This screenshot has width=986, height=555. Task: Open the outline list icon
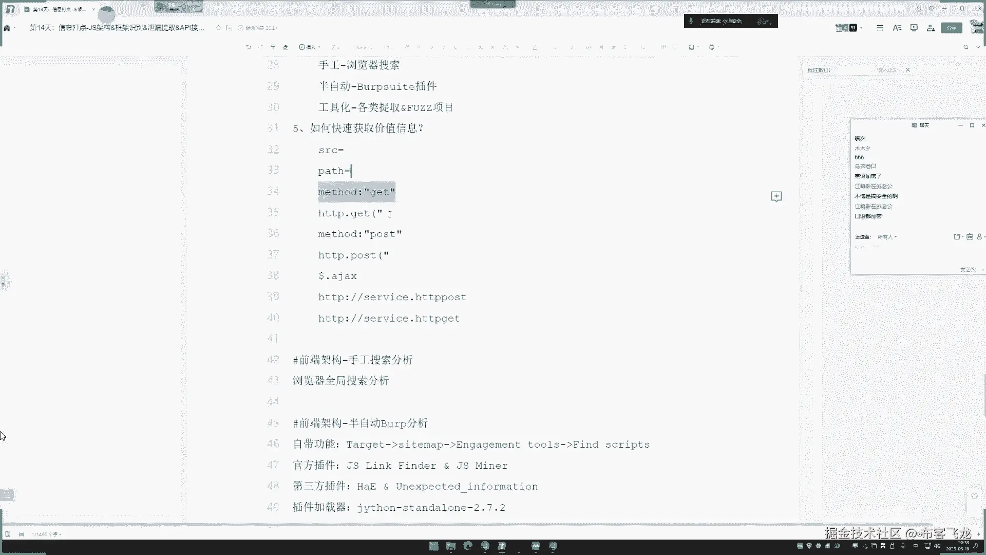pos(880,28)
